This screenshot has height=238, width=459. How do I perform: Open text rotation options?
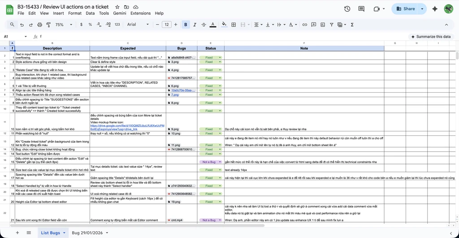292,25
